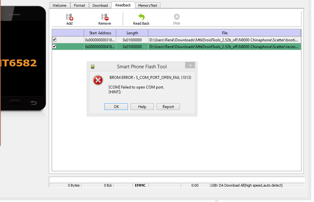
Task: Switch to the Welcome tab
Action: click(x=59, y=5)
